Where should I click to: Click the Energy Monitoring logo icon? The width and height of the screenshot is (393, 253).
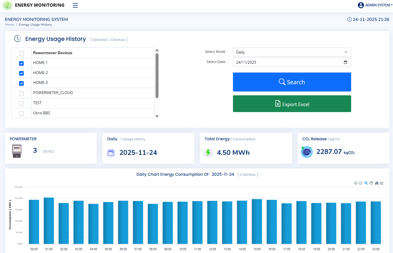pos(8,5)
